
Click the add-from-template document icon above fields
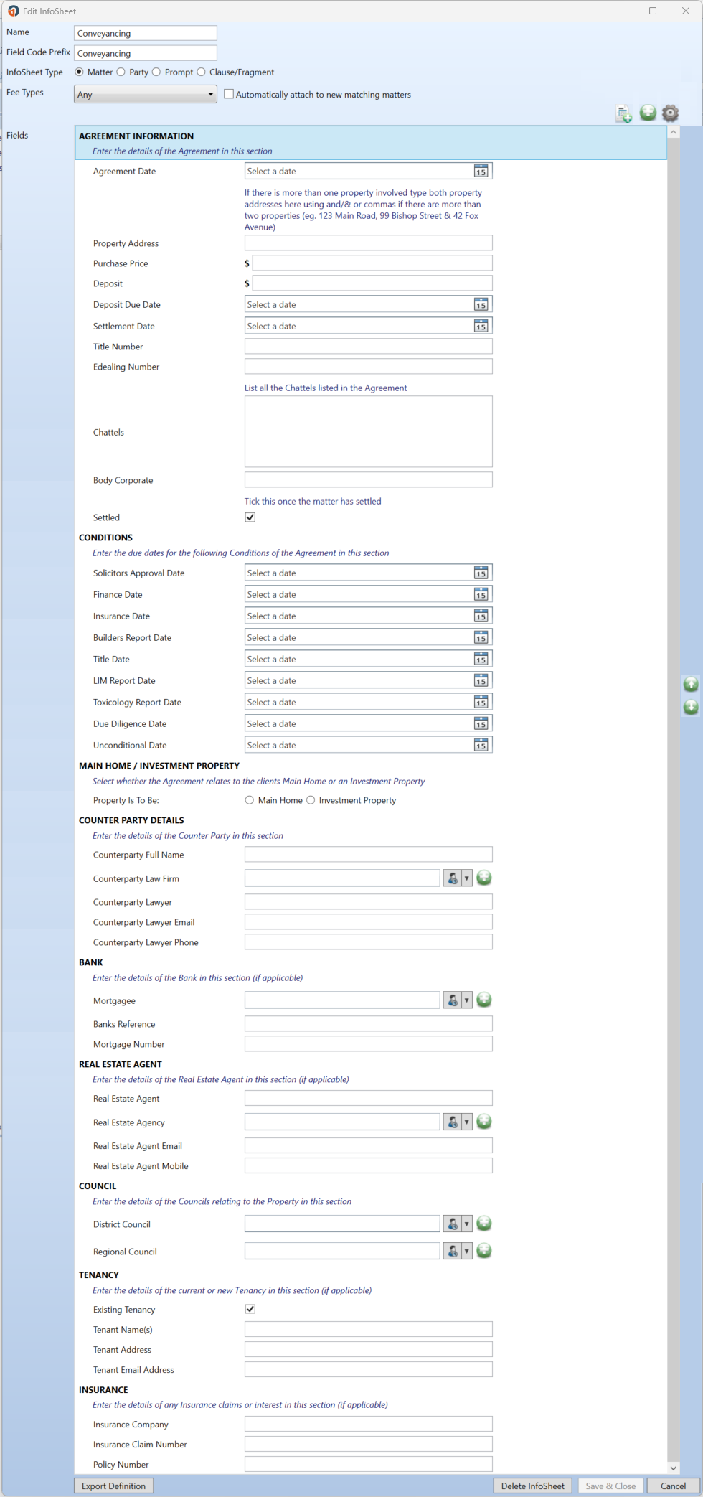624,113
